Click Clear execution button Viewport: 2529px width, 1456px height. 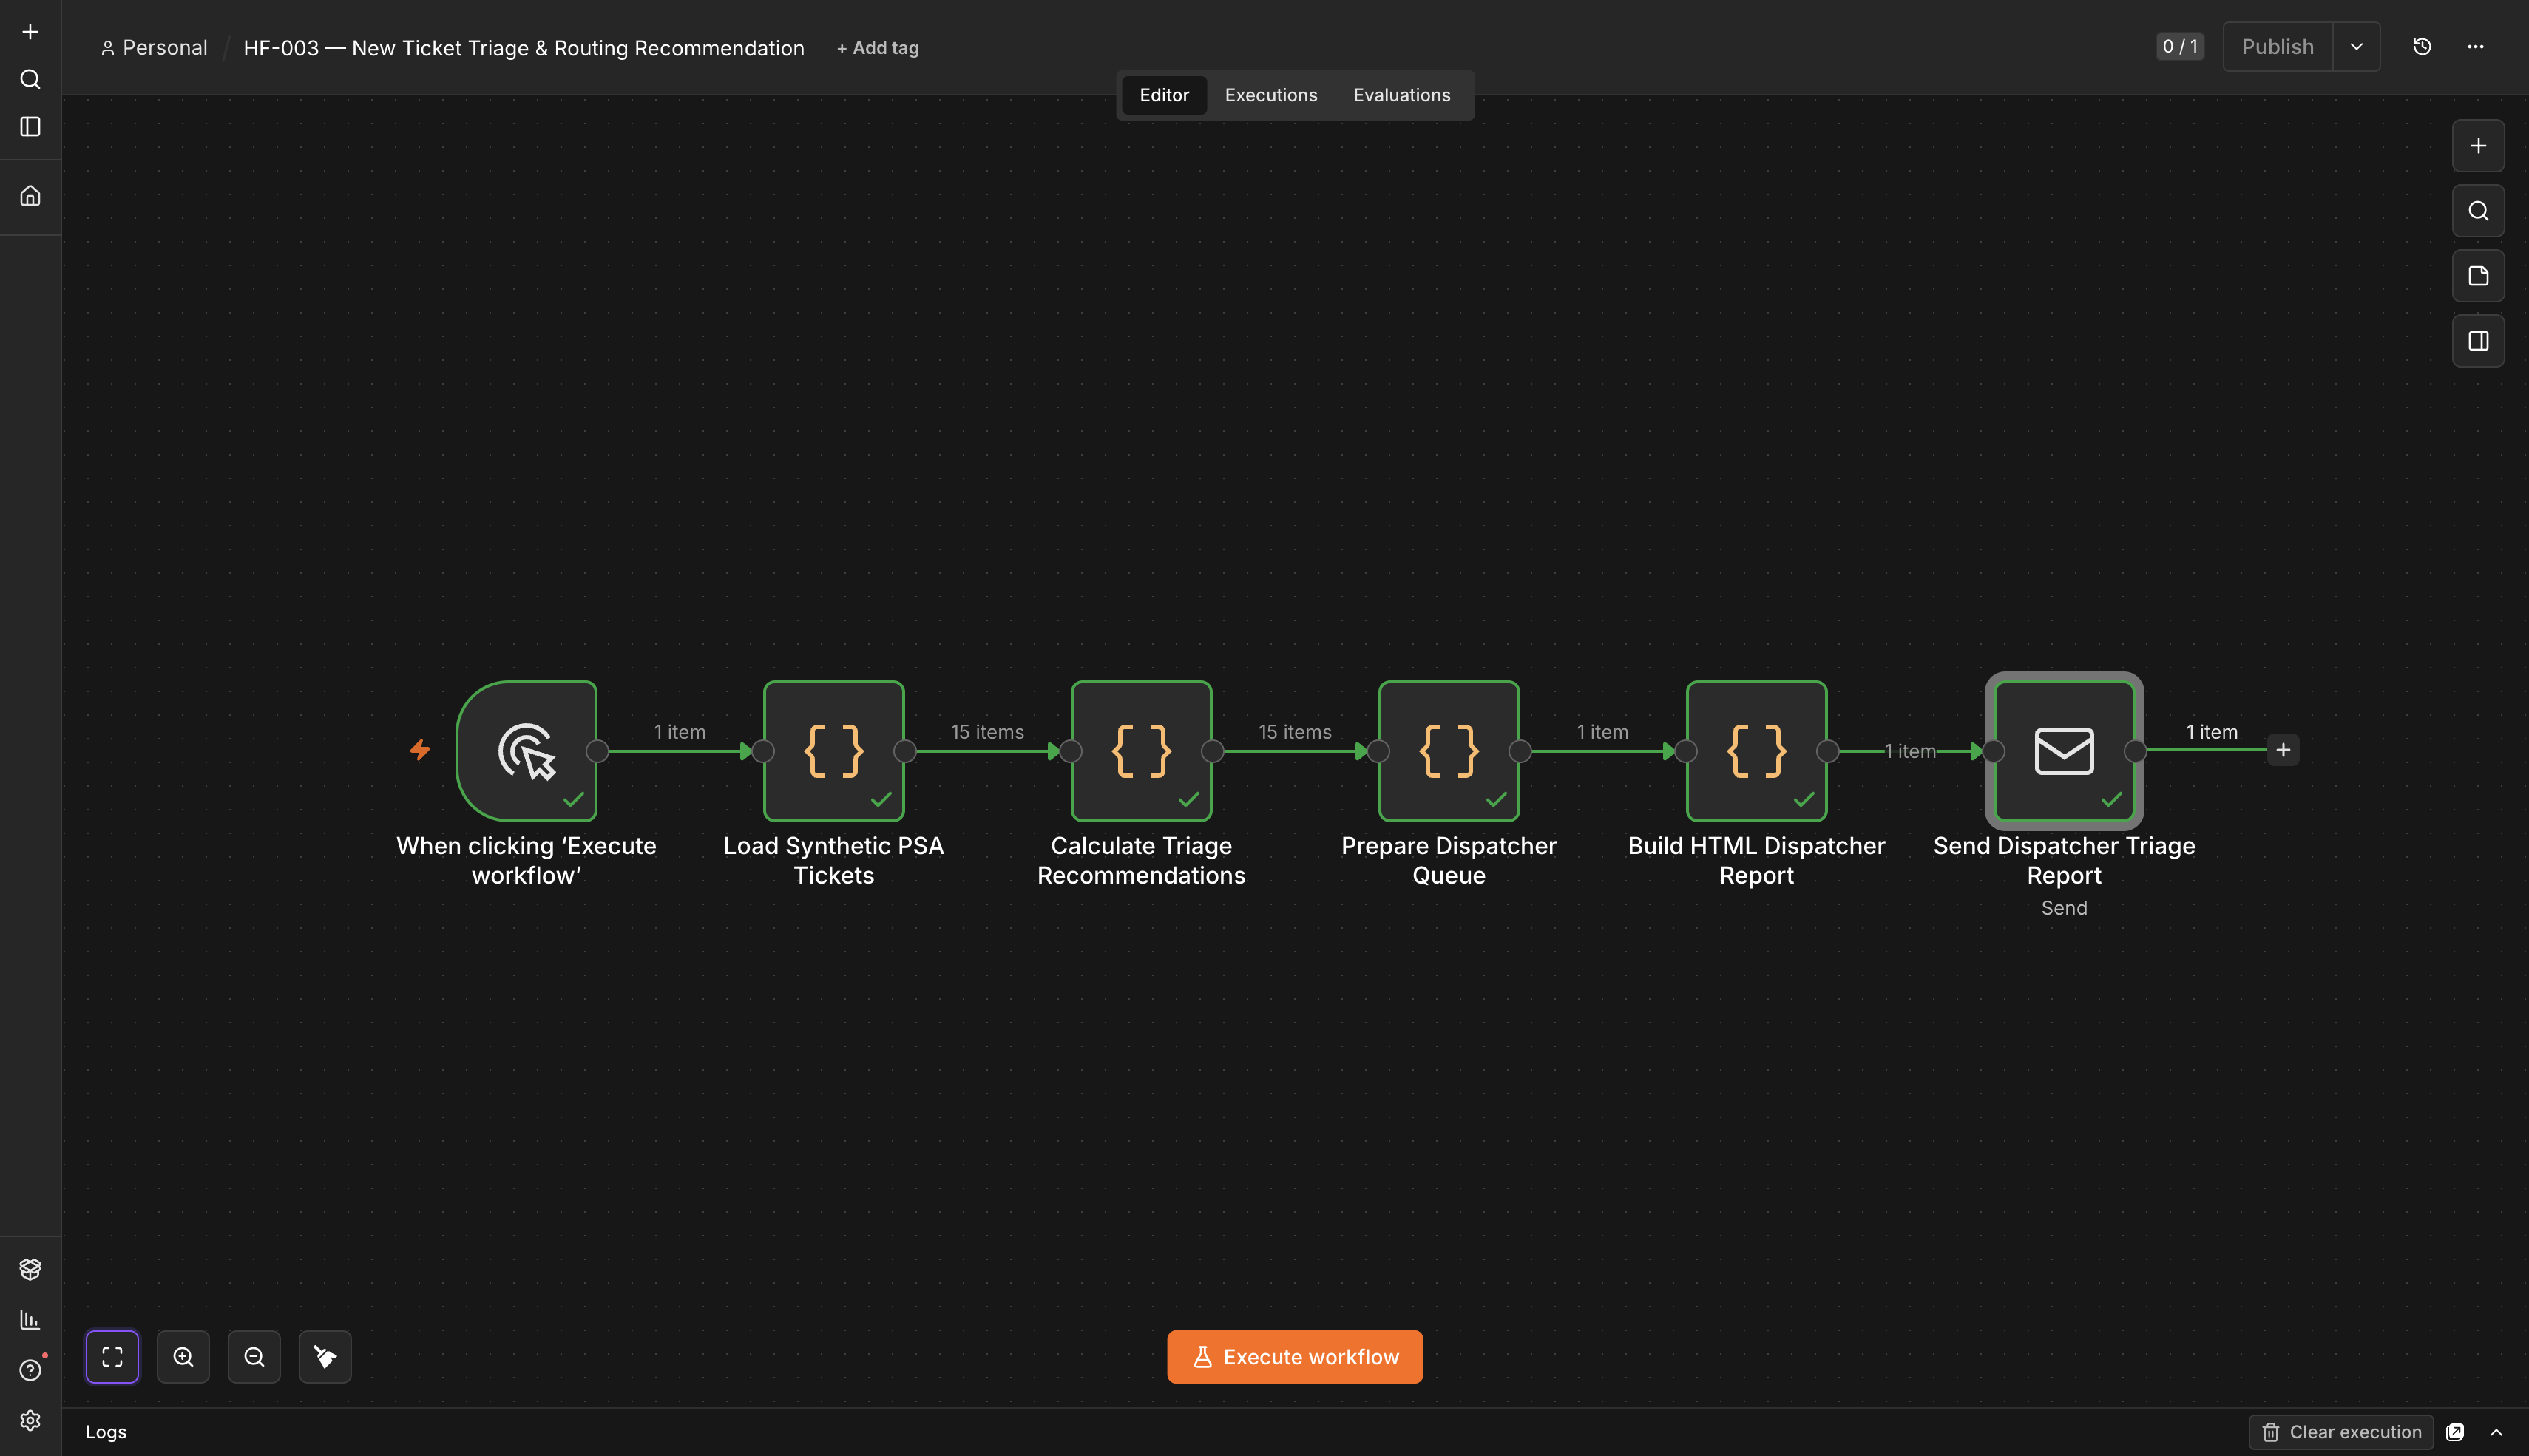coord(2341,1432)
